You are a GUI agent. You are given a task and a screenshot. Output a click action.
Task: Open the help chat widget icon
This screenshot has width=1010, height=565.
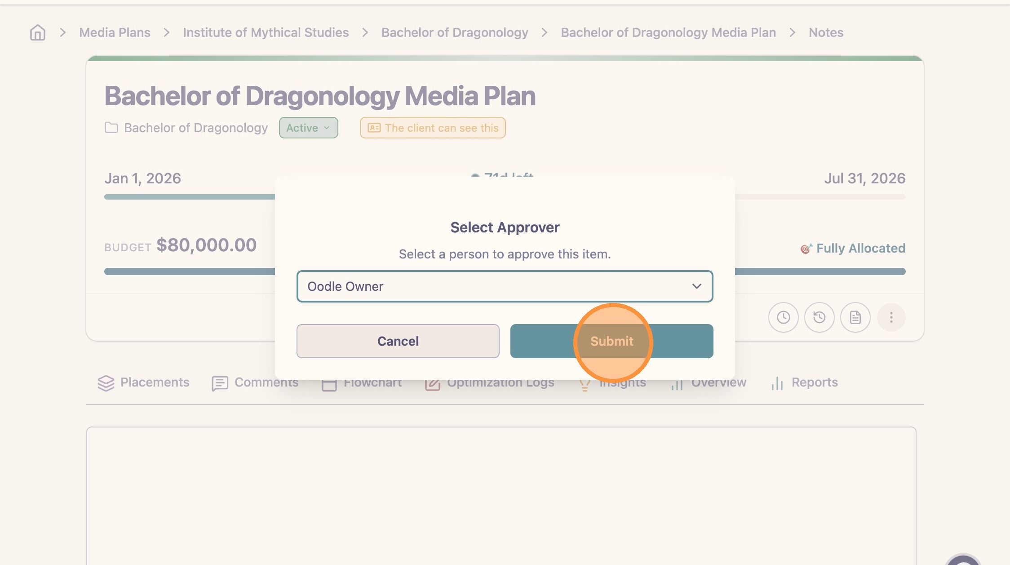[x=963, y=560]
